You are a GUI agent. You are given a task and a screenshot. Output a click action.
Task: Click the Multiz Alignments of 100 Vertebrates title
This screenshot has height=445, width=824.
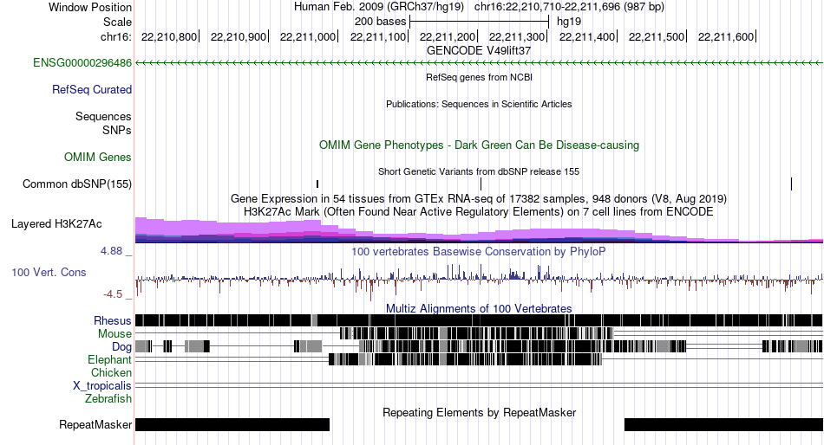point(479,308)
